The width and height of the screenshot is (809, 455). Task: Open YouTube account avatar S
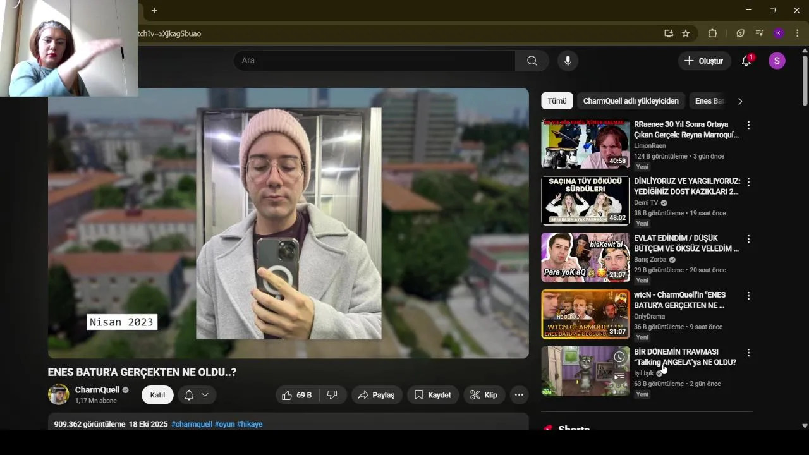click(x=777, y=61)
